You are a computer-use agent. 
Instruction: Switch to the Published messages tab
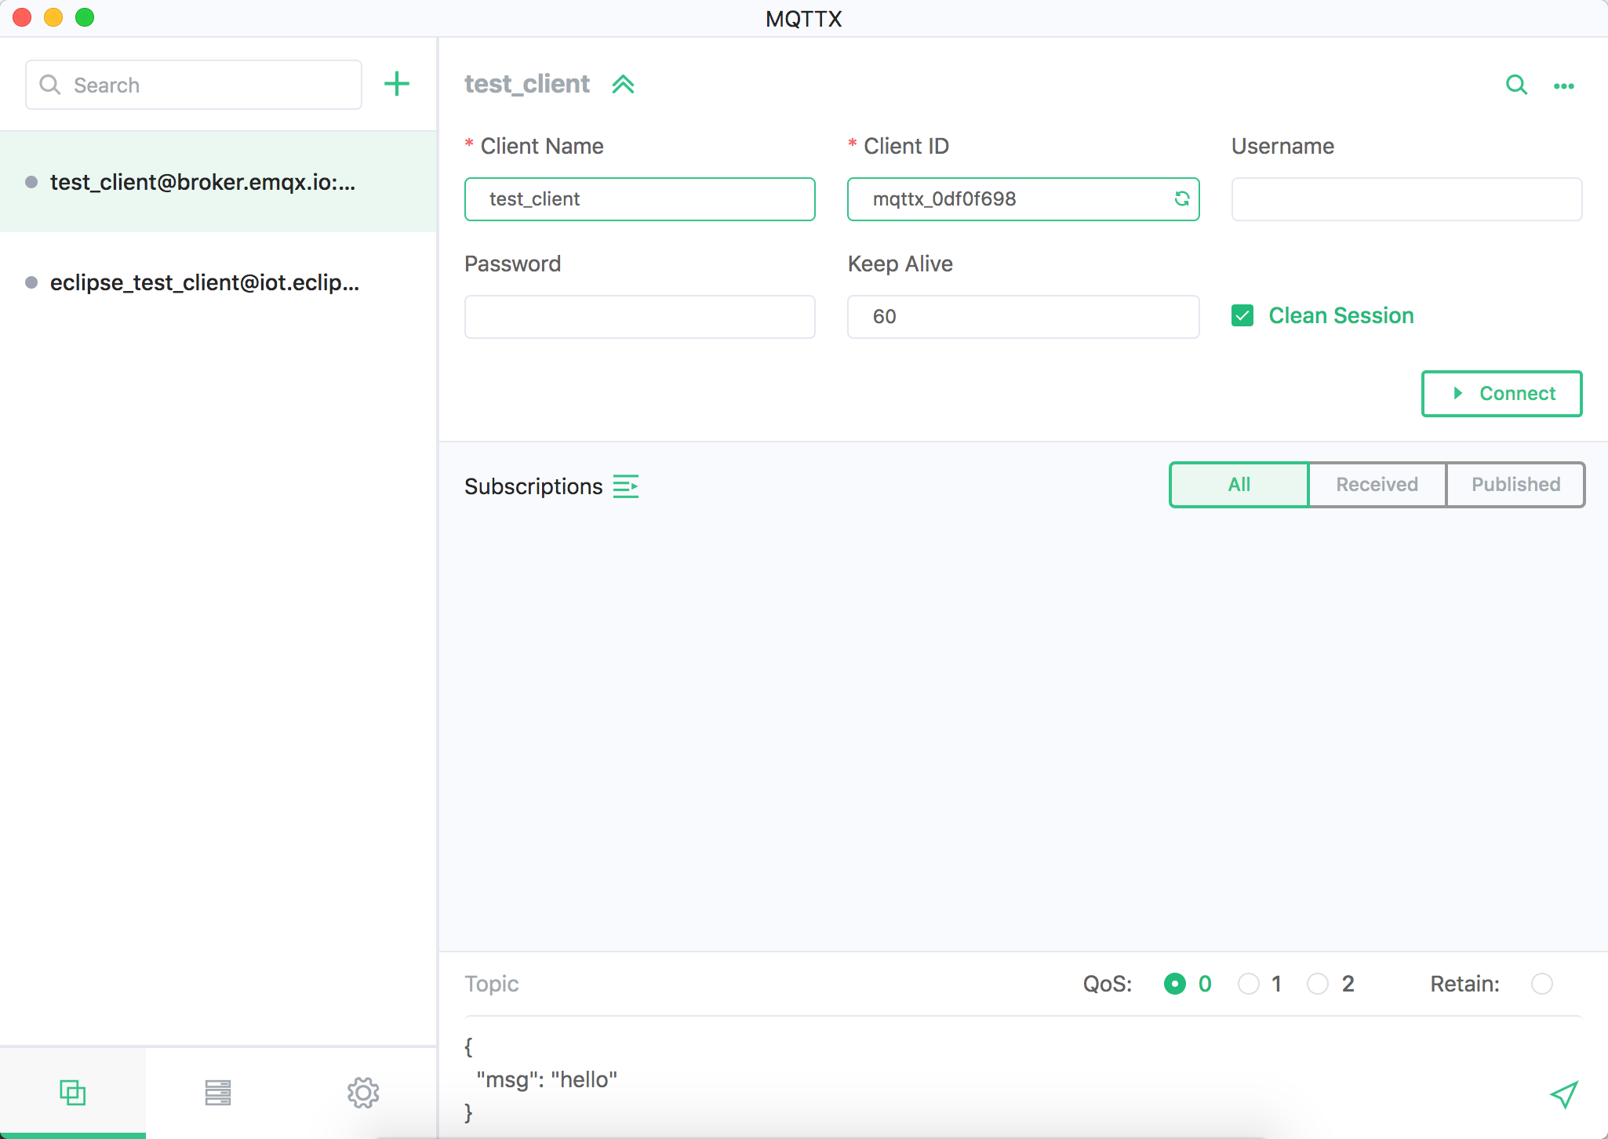click(x=1515, y=483)
